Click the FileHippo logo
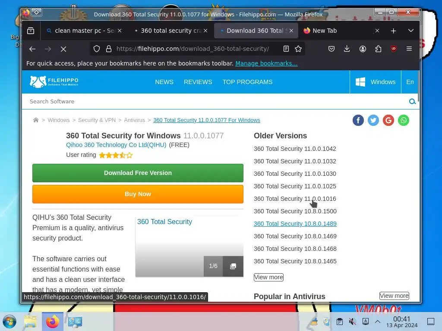This screenshot has height=331, width=442. pos(54,81)
